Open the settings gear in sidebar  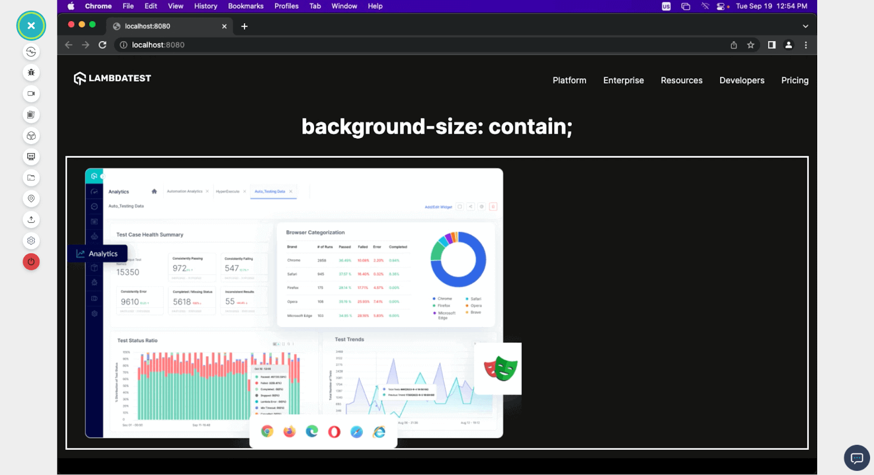31,241
